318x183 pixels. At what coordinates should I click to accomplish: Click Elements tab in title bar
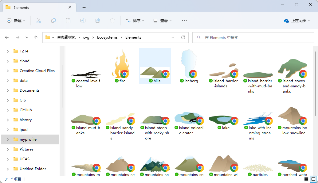click(40, 7)
